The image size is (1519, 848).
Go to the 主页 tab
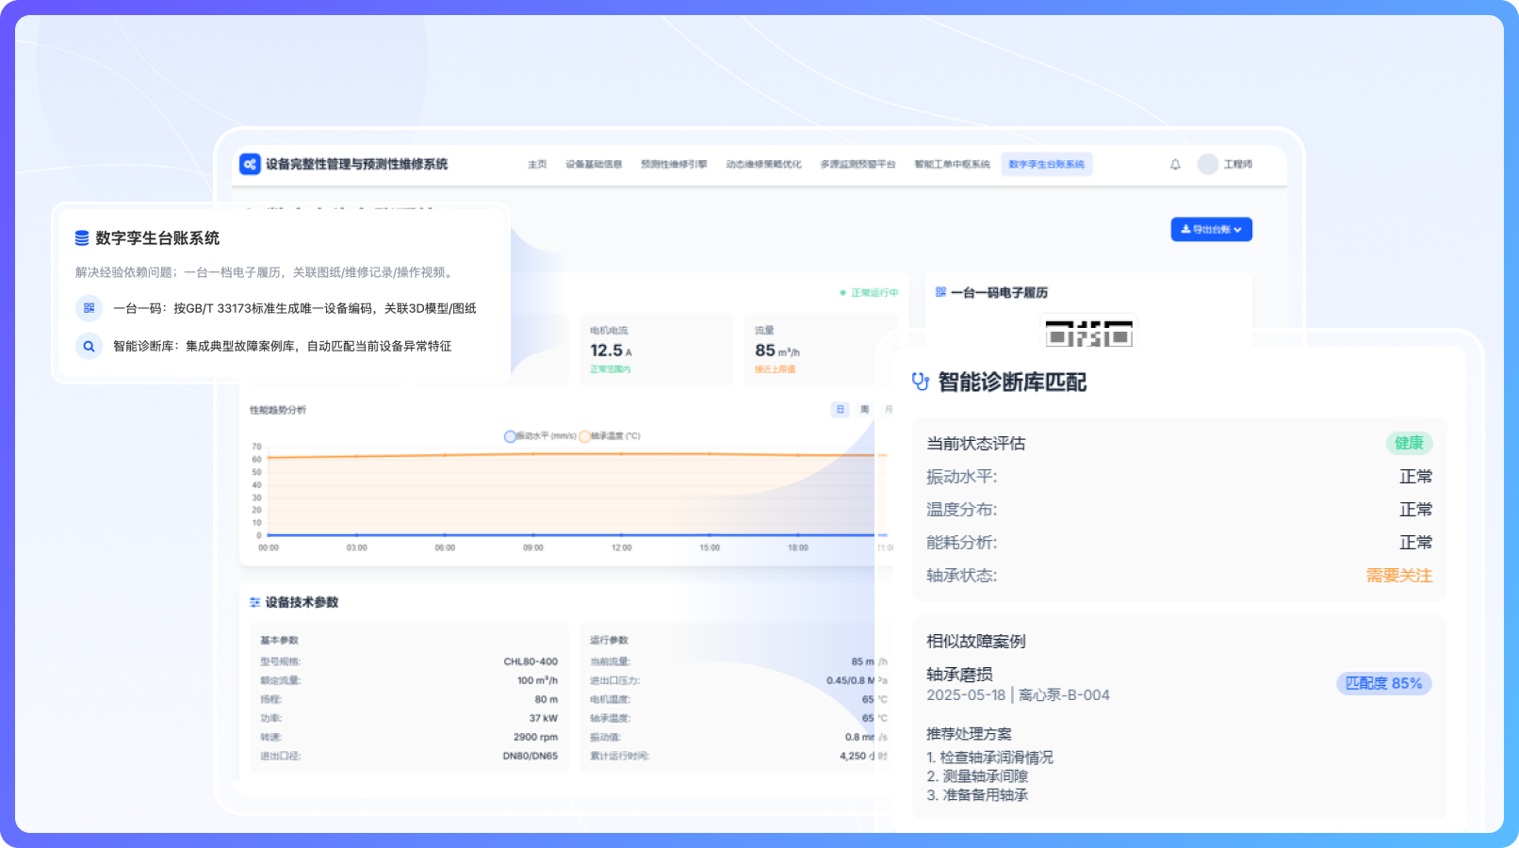point(537,164)
